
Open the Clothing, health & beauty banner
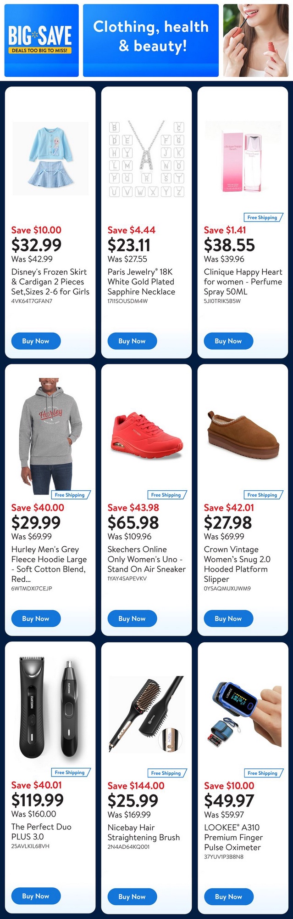click(x=150, y=40)
